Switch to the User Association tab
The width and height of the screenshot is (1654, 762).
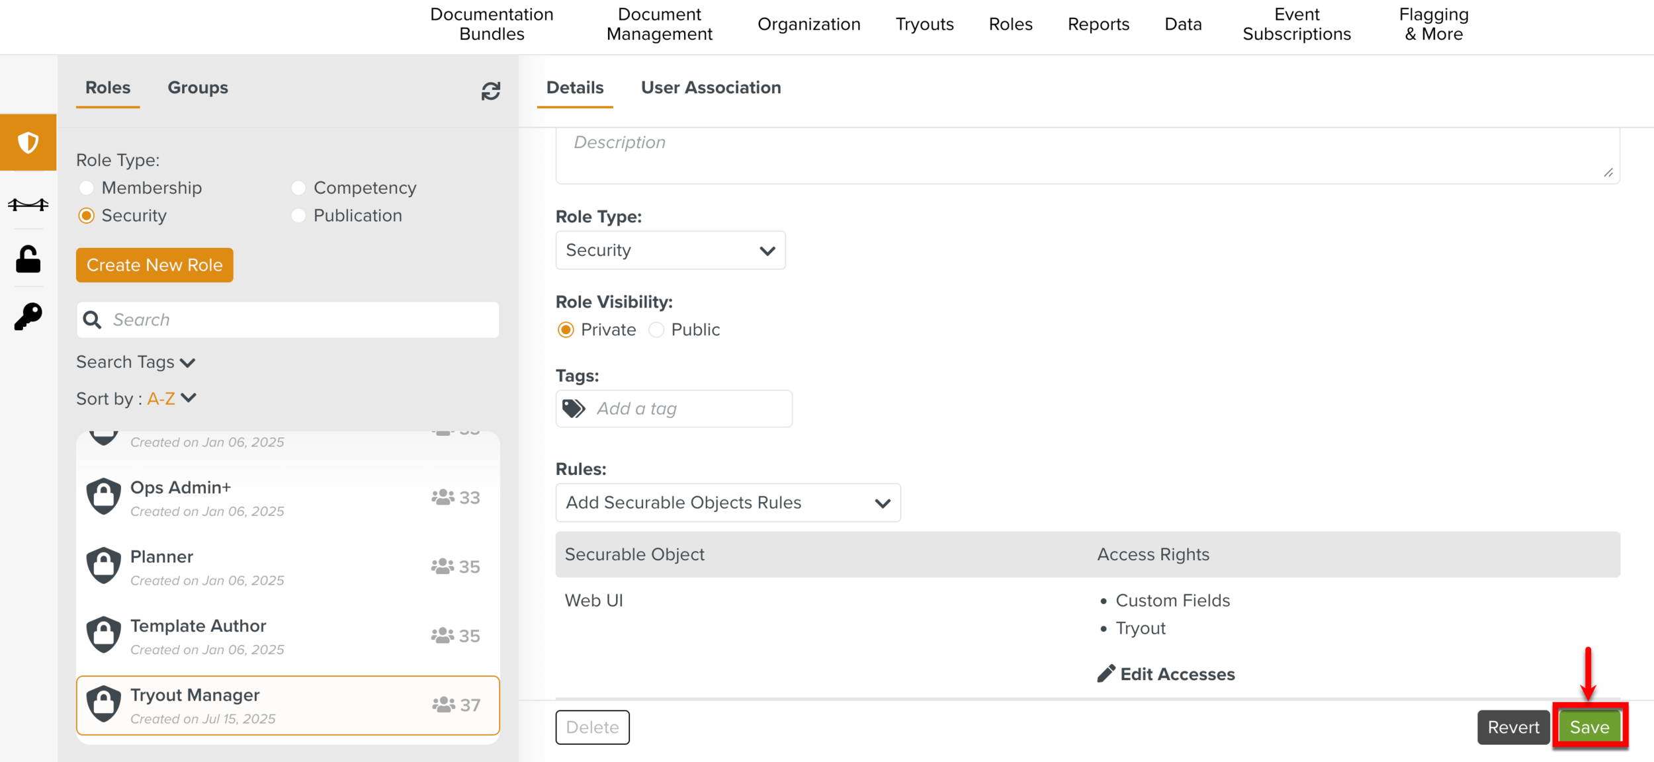711,87
